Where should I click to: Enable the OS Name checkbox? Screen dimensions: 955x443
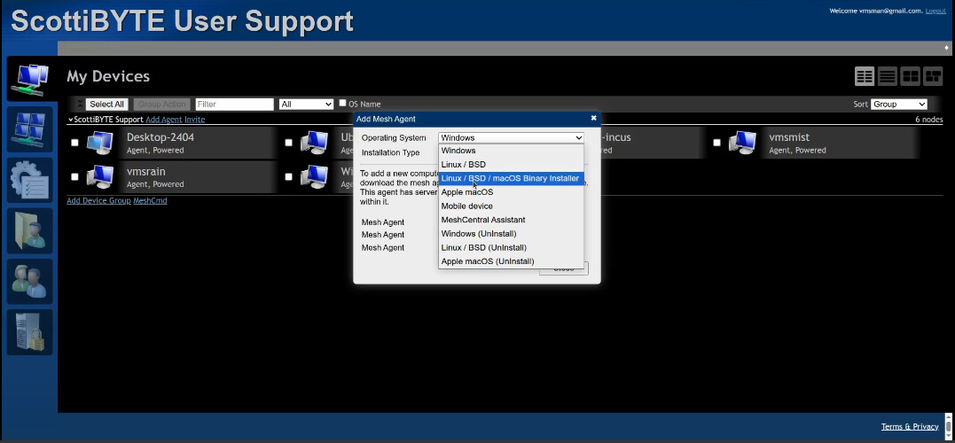(342, 103)
